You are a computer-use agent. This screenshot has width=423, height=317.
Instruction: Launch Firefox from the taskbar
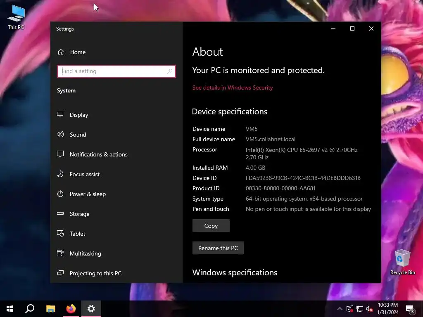pos(71,309)
